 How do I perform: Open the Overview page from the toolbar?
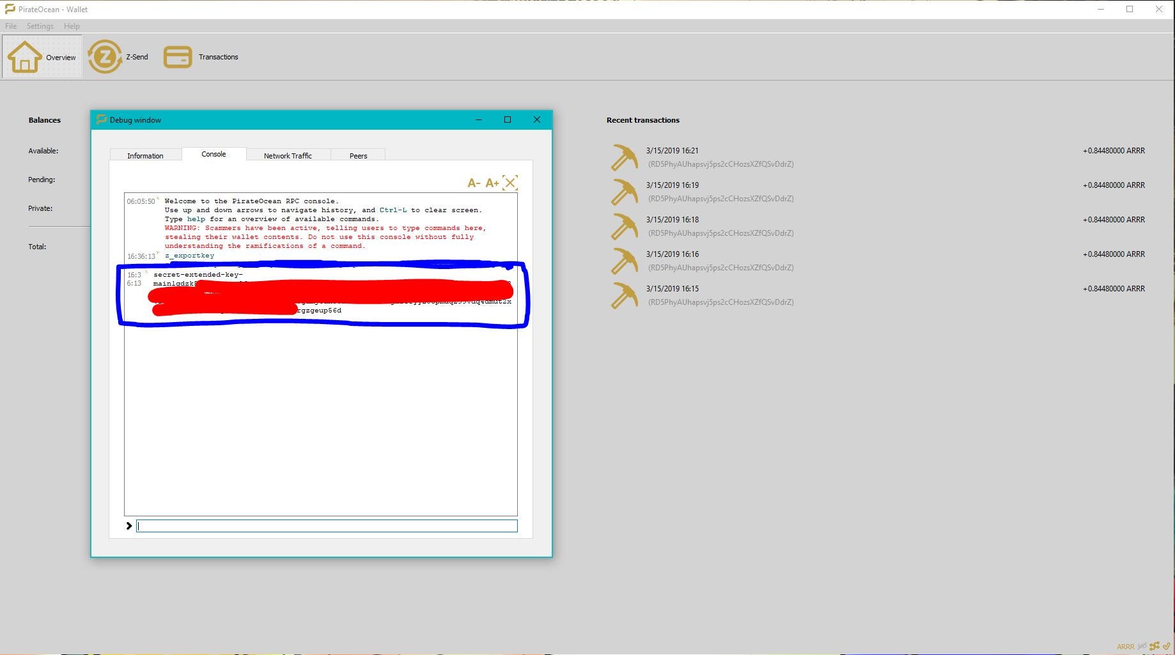pos(42,57)
